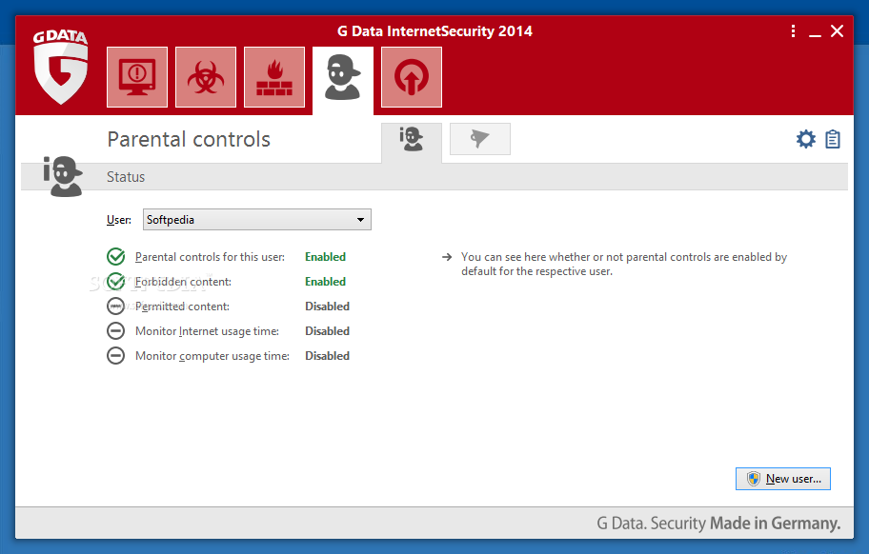Click Enabled status for Parental controls for this user
869x554 pixels.
[x=325, y=257]
